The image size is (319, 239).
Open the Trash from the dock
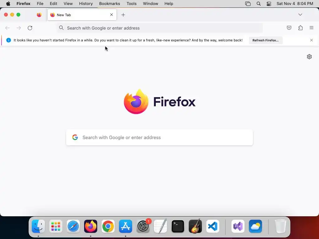281,226
